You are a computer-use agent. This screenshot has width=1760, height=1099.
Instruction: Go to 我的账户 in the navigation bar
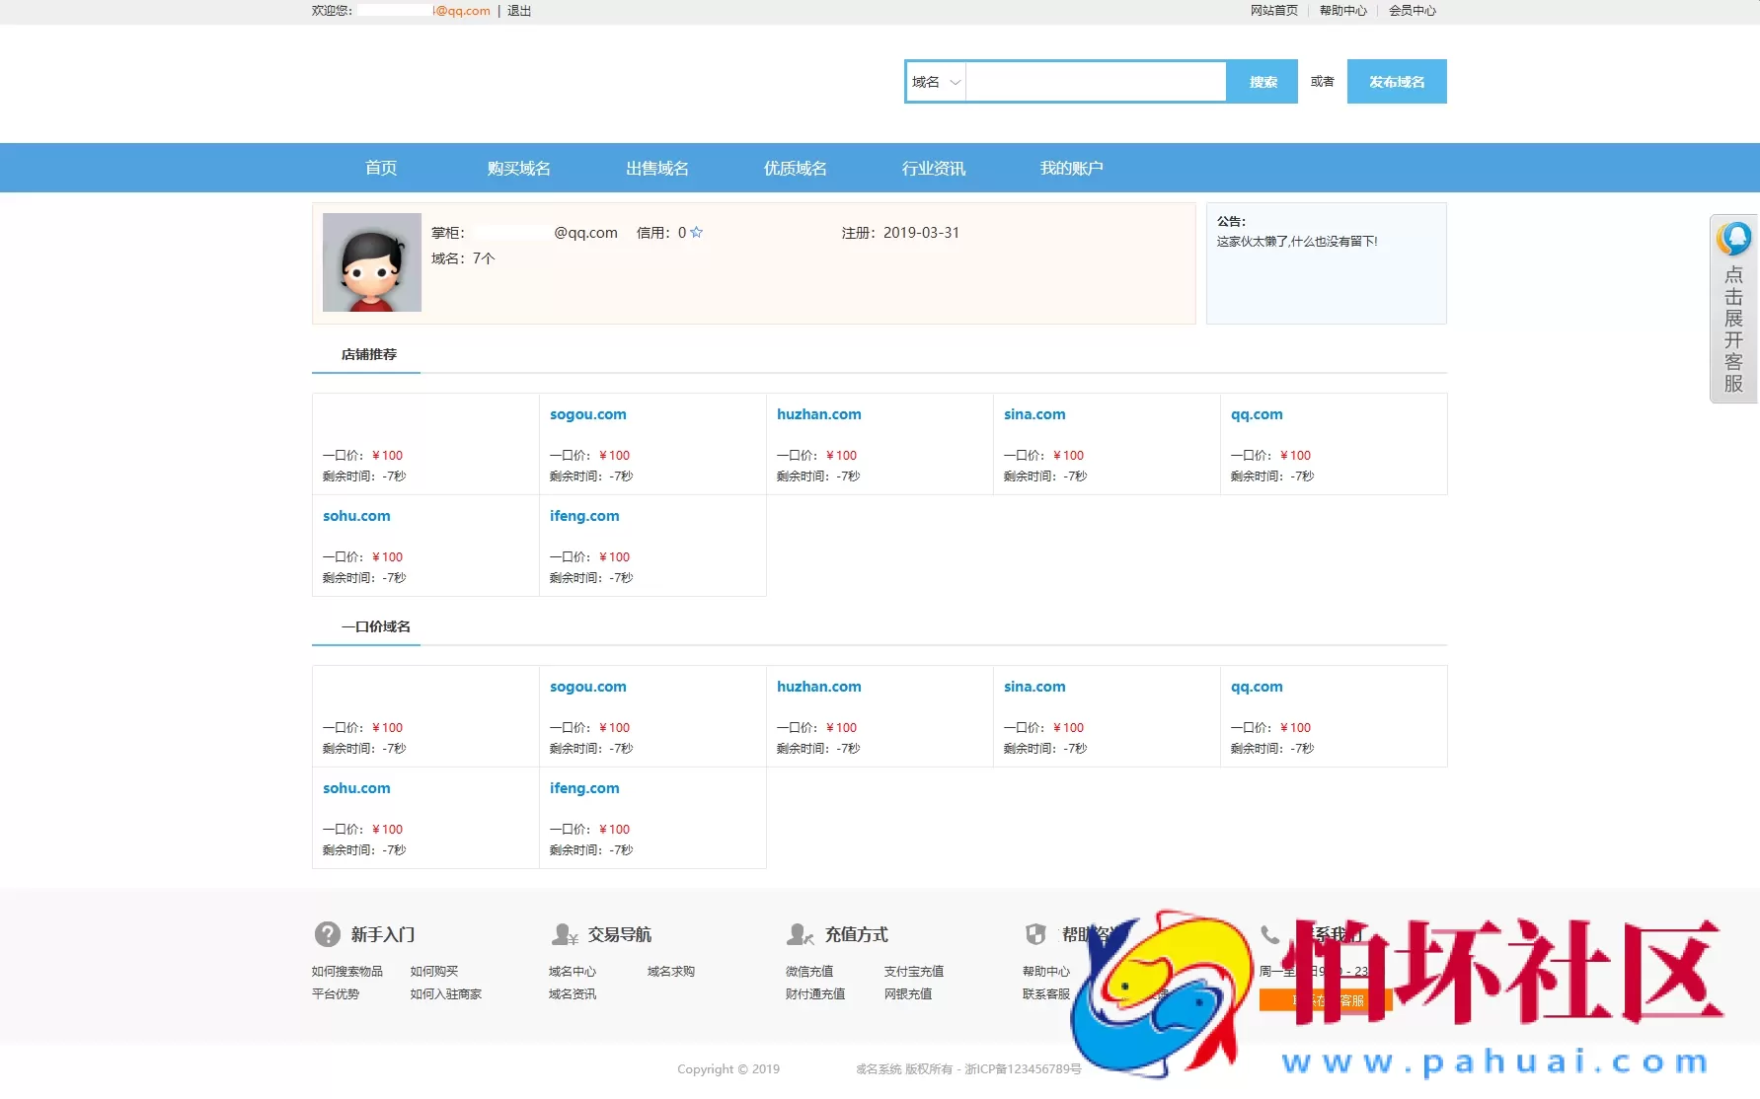point(1071,169)
